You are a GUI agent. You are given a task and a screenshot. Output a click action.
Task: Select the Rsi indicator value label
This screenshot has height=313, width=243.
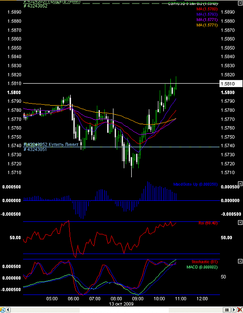(x=208, y=223)
